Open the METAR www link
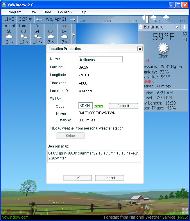 [x=99, y=106]
